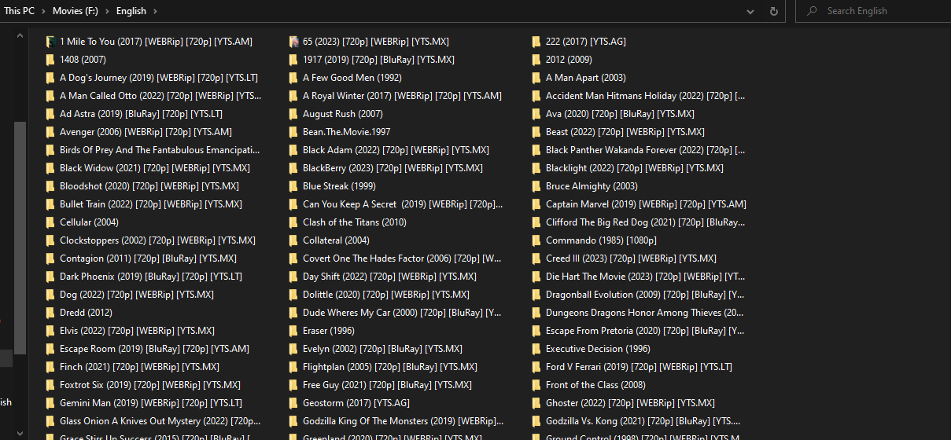951x440 pixels.
Task: Select Contagion (2011) folder
Action: 142,258
